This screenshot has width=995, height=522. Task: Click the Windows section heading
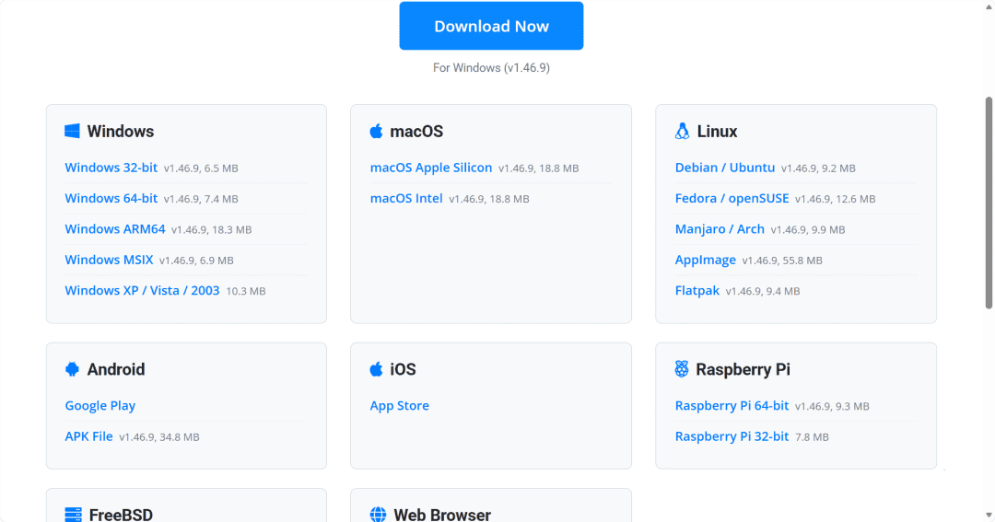point(121,132)
